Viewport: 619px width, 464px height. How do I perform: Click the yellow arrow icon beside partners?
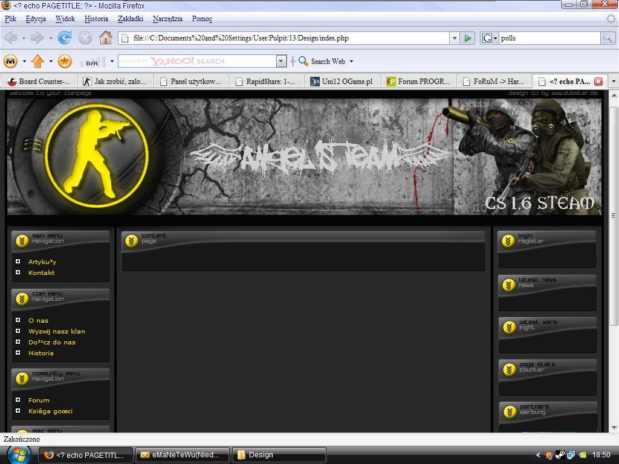tap(510, 411)
